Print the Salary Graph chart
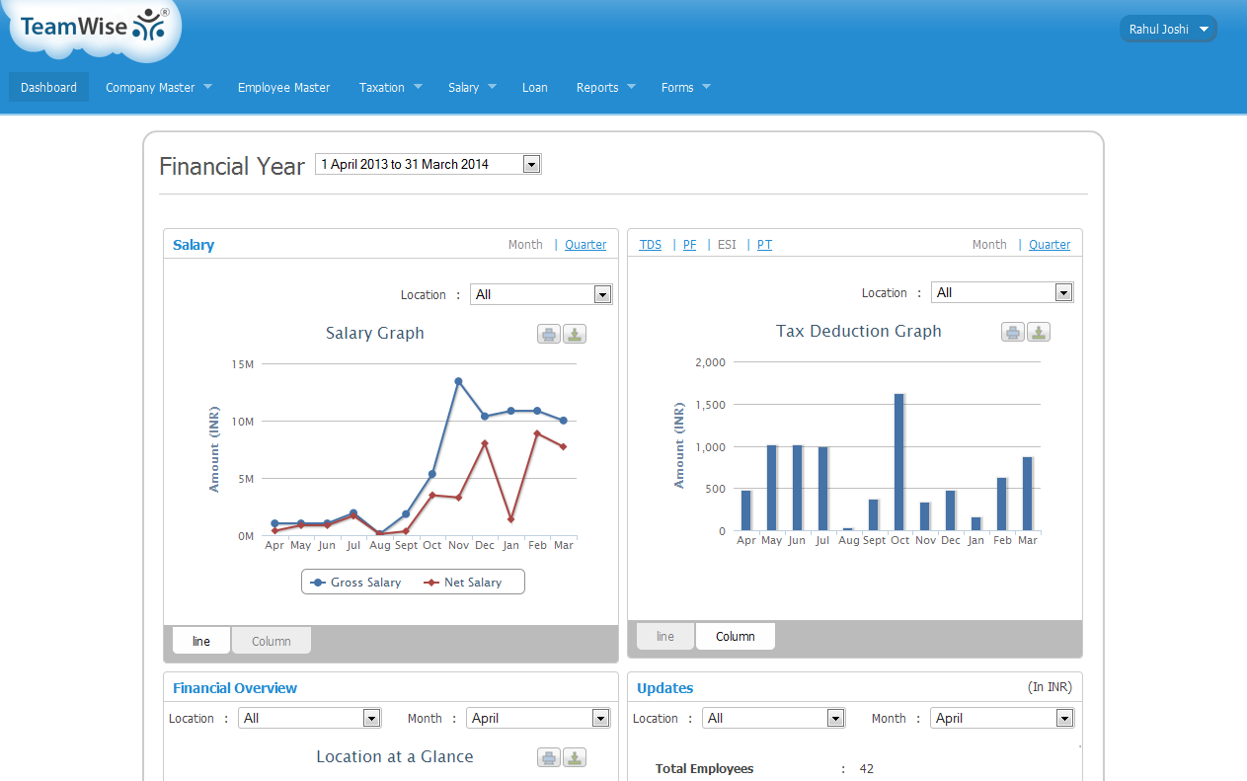The width and height of the screenshot is (1247, 781). 549,334
